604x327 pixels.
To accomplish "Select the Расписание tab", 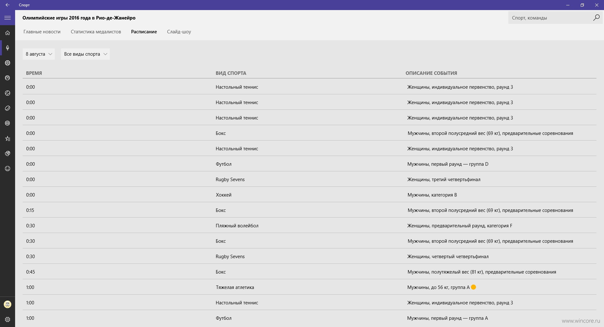I will pos(144,32).
